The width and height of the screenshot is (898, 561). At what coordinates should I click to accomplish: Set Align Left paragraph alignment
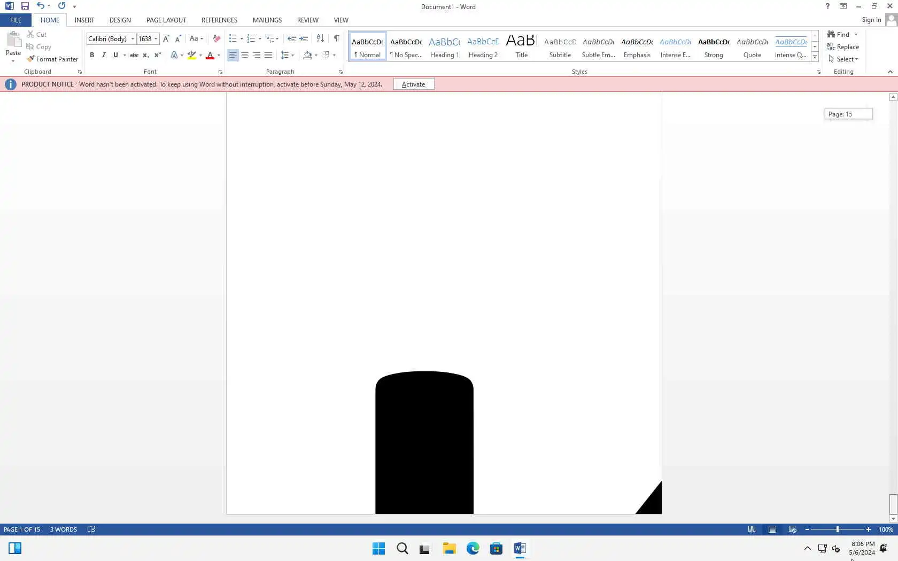[x=233, y=55]
